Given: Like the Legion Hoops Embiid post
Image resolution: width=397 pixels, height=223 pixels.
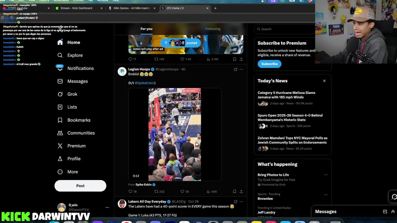Looking at the screenshot, I should pyautogui.click(x=182, y=191).
